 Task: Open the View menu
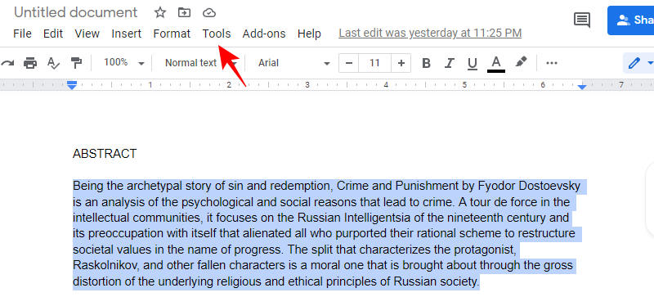[x=87, y=34]
